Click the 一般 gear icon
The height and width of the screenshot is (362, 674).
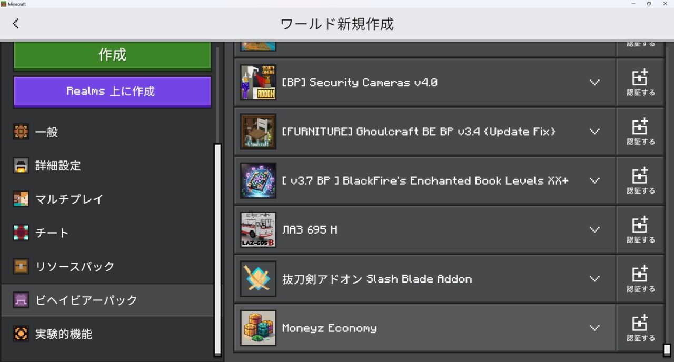pos(21,132)
